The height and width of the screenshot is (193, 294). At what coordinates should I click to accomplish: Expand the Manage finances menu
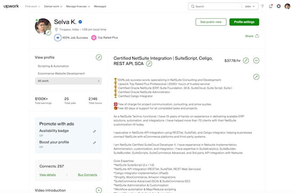[x=78, y=6]
